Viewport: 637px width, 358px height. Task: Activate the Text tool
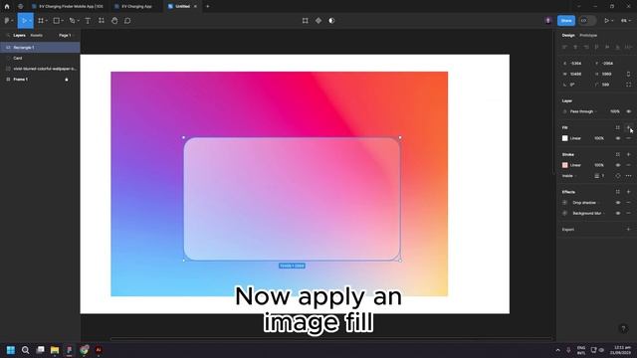(88, 21)
